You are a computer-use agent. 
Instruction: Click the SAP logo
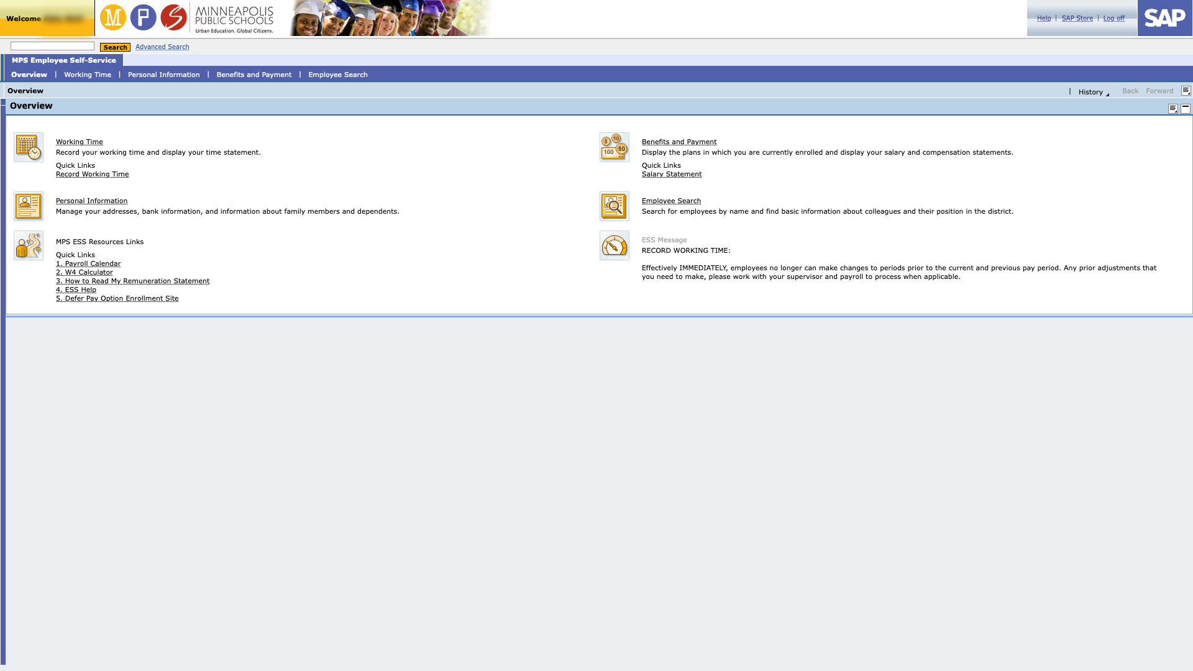click(x=1165, y=18)
